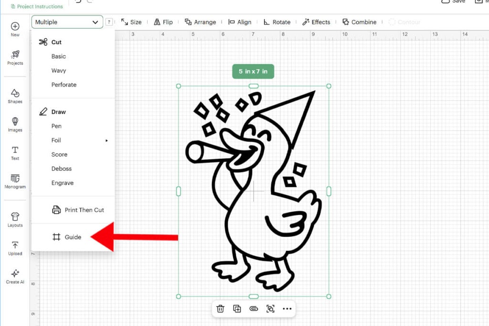Open the Project Instructions link
Image resolution: width=489 pixels, height=326 pixels.
[37, 6]
